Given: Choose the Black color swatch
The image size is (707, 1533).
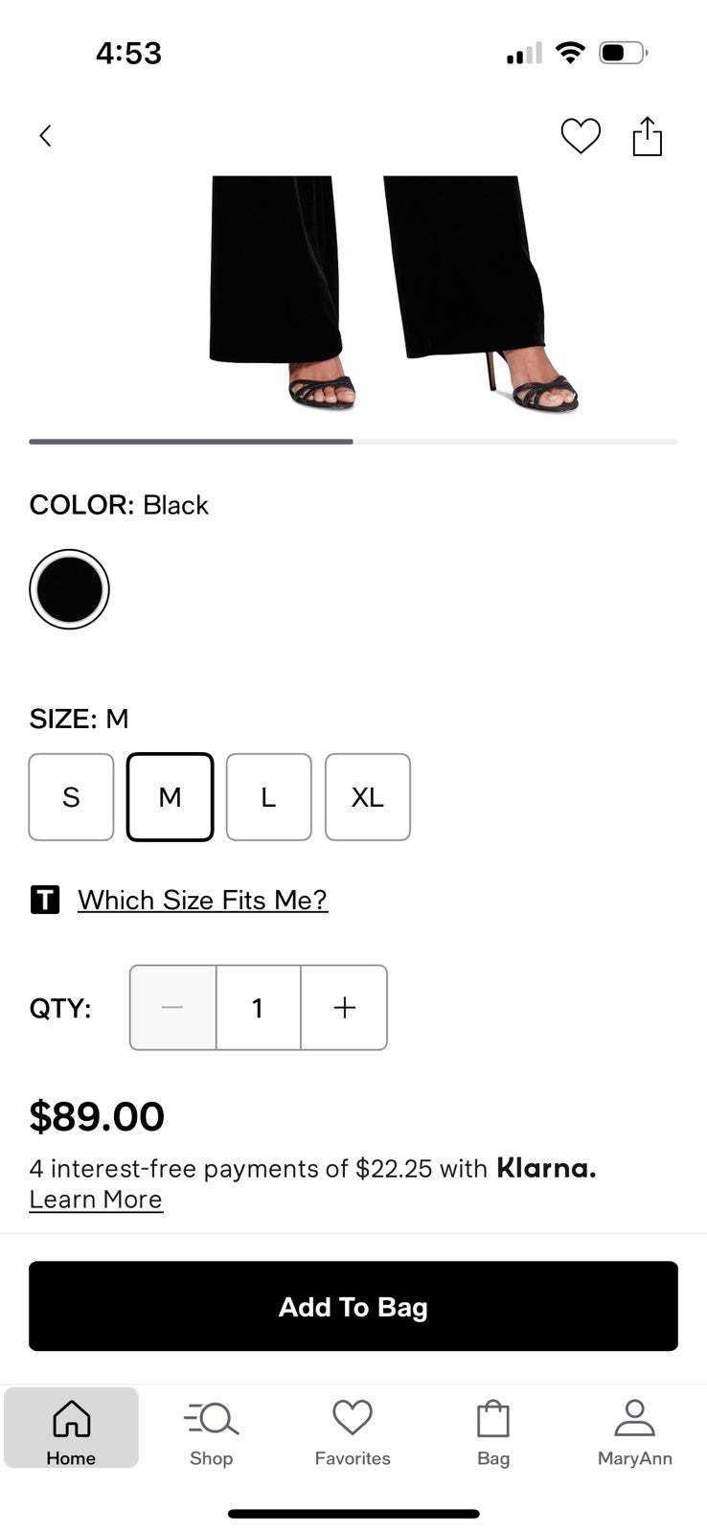Looking at the screenshot, I should pyautogui.click(x=69, y=589).
